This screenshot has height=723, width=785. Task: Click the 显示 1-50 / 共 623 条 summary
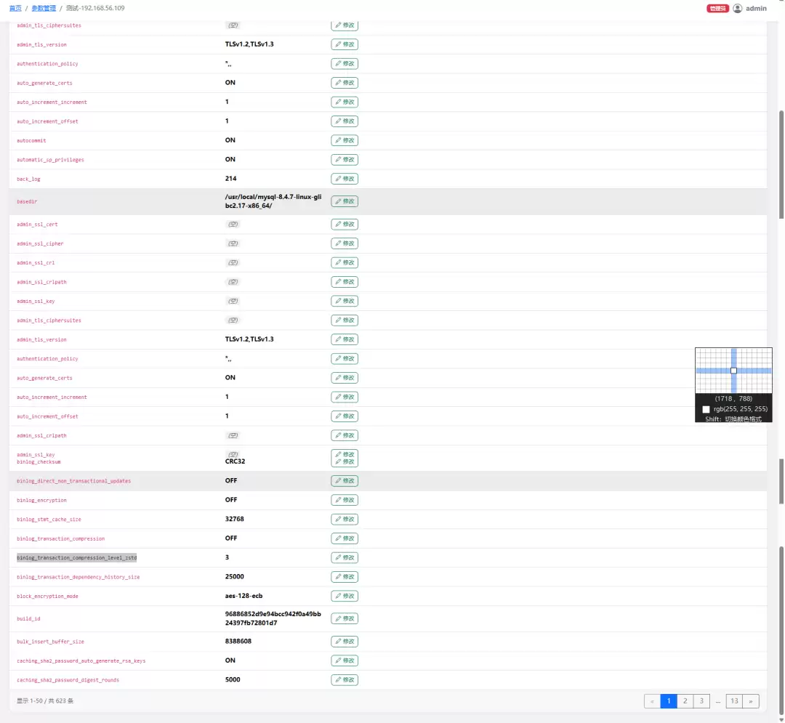click(x=45, y=701)
